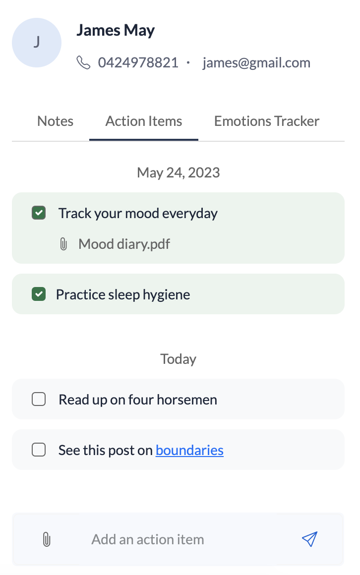Switch to the Notes tab
The width and height of the screenshot is (360, 575).
[x=56, y=121]
